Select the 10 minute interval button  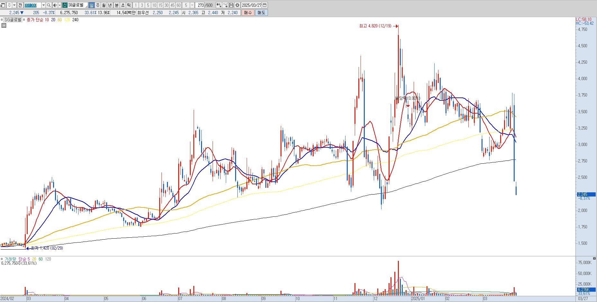154,5
